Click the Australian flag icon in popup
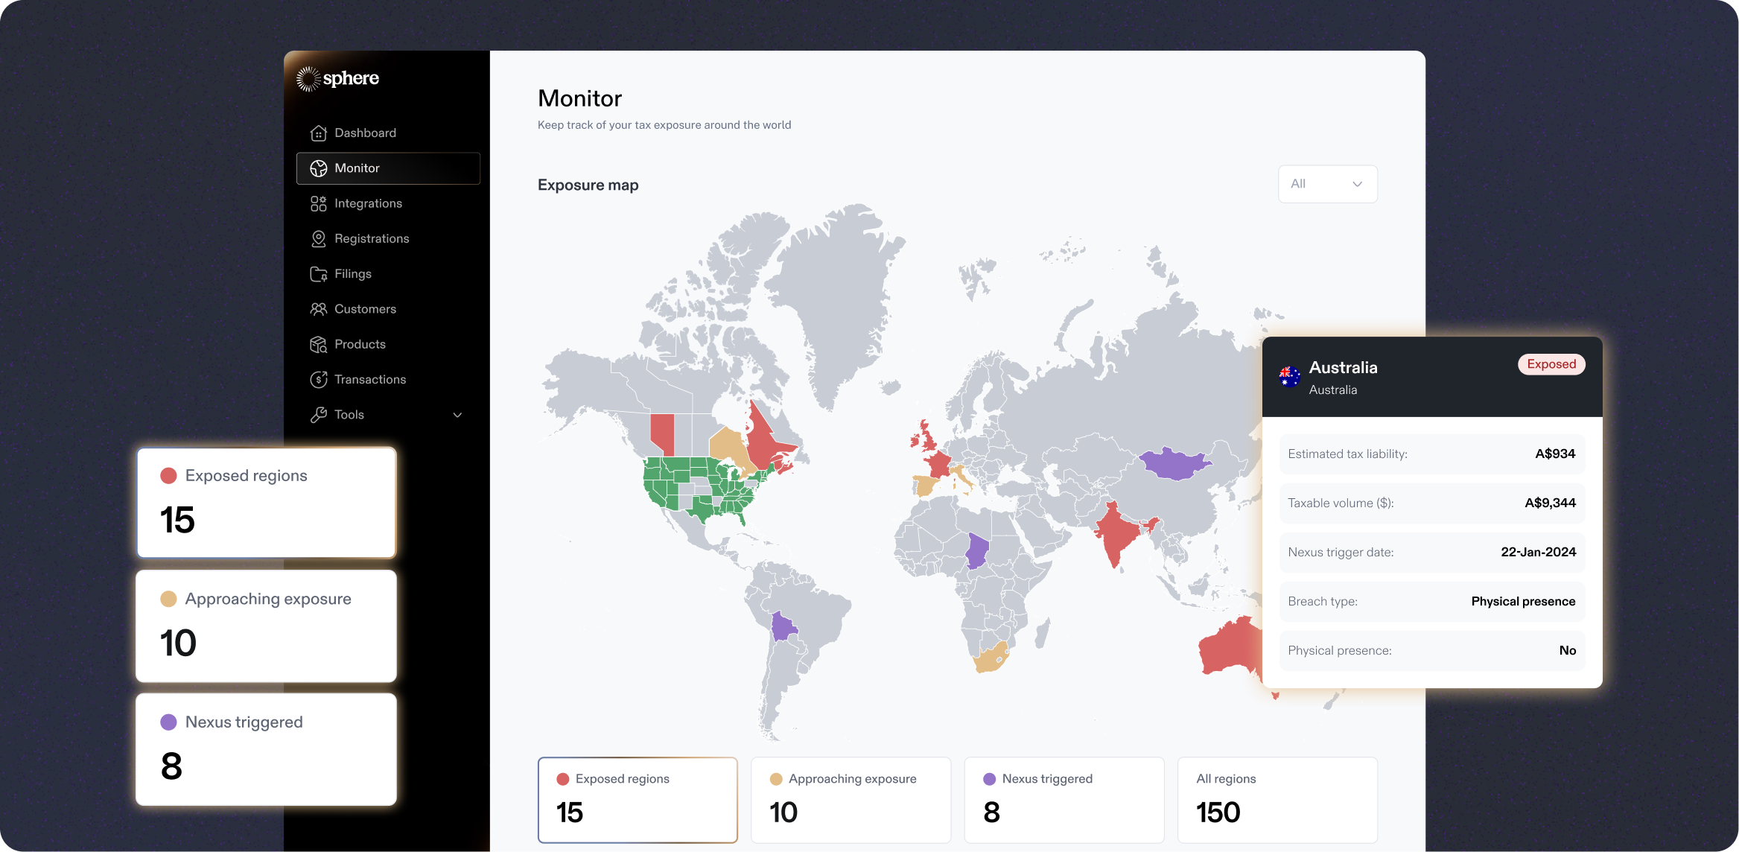This screenshot has width=1739, height=852. click(1289, 377)
